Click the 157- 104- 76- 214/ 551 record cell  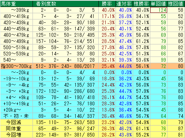65,41
